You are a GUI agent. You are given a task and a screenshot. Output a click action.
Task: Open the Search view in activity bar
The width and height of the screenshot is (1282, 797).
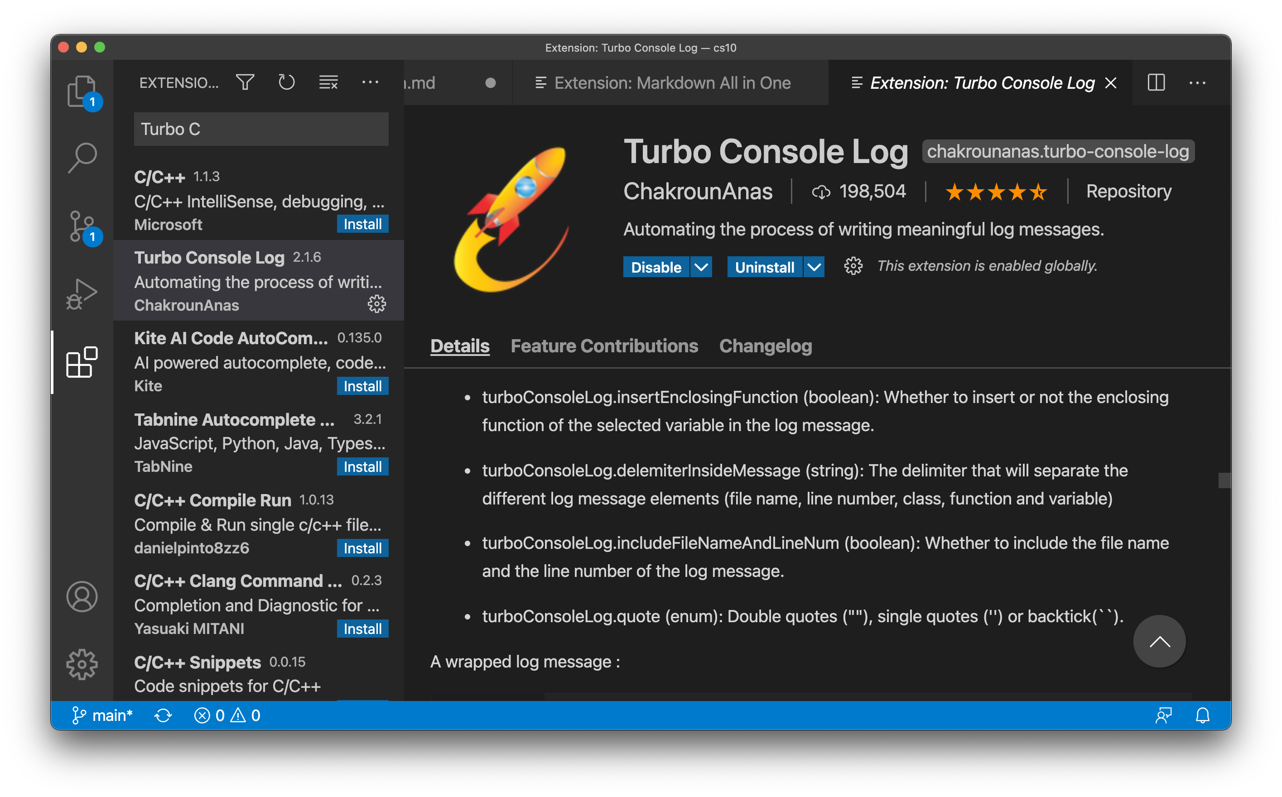[82, 158]
